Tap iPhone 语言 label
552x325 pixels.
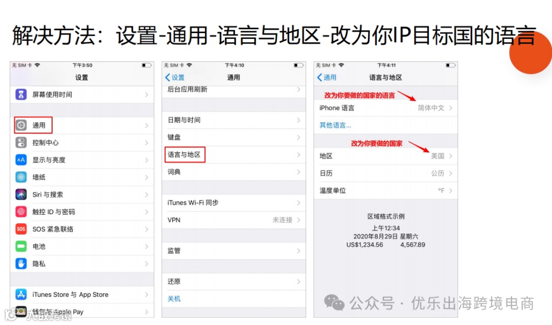(x=336, y=108)
